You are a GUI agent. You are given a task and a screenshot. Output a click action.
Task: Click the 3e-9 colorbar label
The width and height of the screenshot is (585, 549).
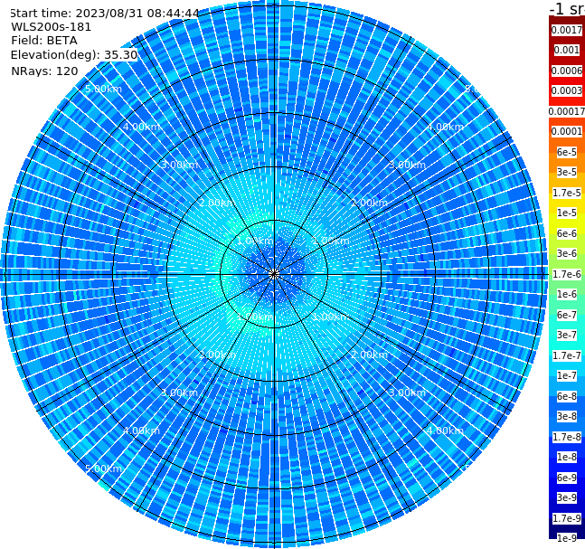[x=567, y=497]
